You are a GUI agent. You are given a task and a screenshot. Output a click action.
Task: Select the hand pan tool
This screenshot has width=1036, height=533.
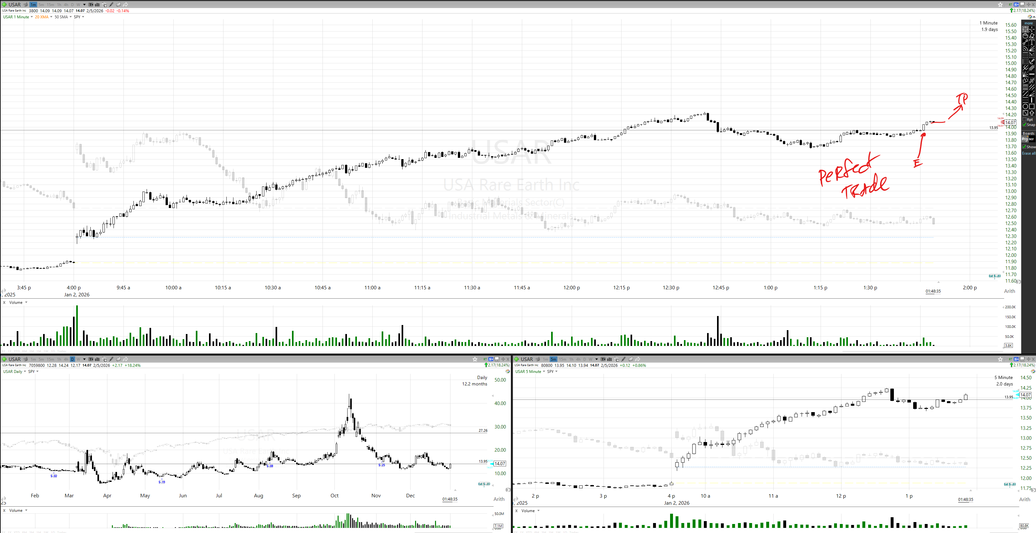tap(1025, 36)
